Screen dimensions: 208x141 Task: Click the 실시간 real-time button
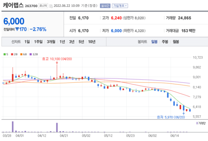click(x=105, y=6)
